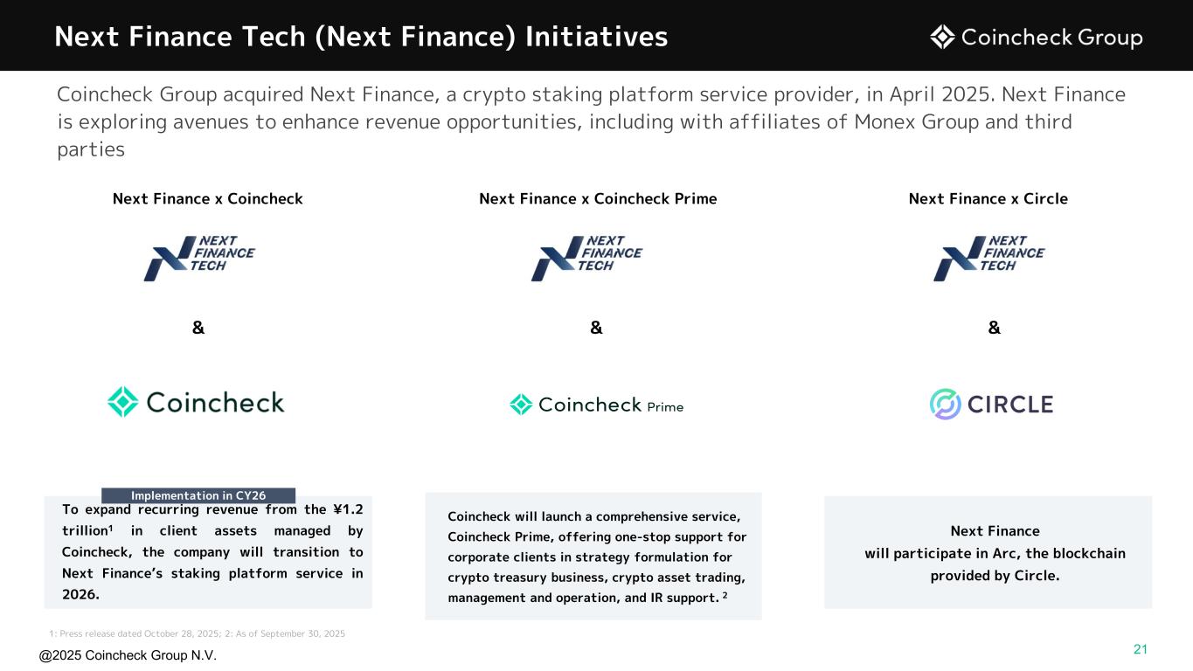This screenshot has width=1193, height=671.
Task: Click the Circle logo
Action: pyautogui.click(x=991, y=404)
